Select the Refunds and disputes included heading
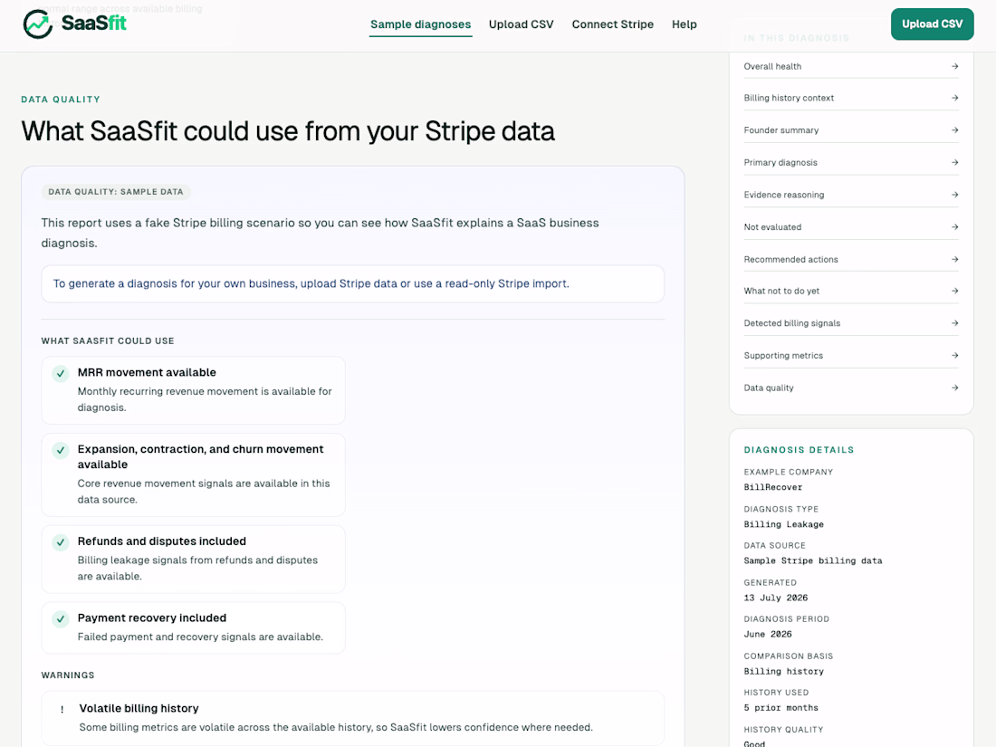The width and height of the screenshot is (996, 747). tap(162, 541)
